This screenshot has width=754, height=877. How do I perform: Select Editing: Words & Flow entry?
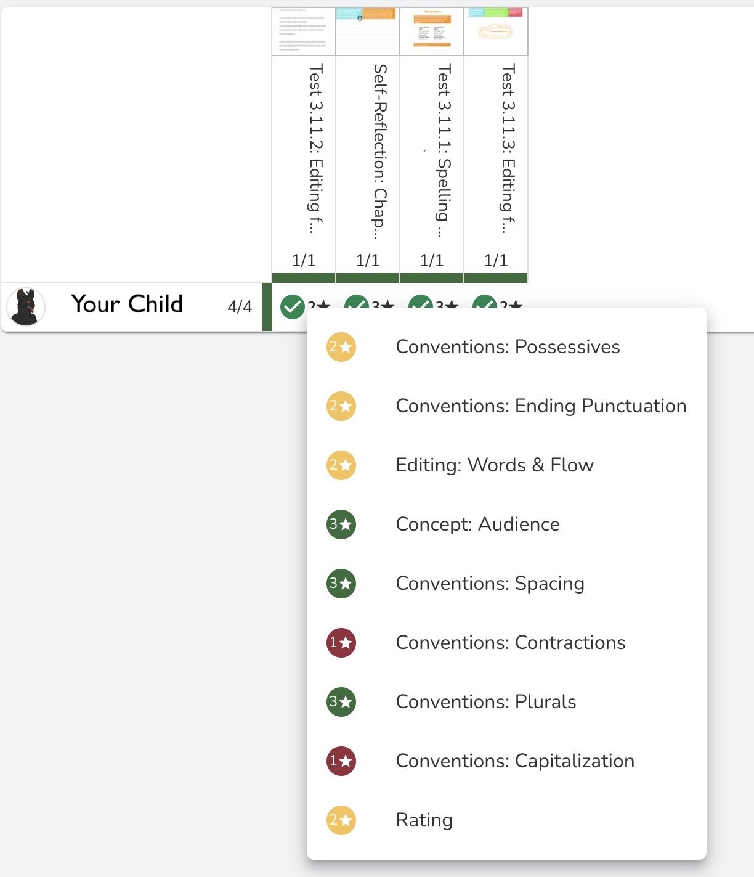tap(495, 465)
